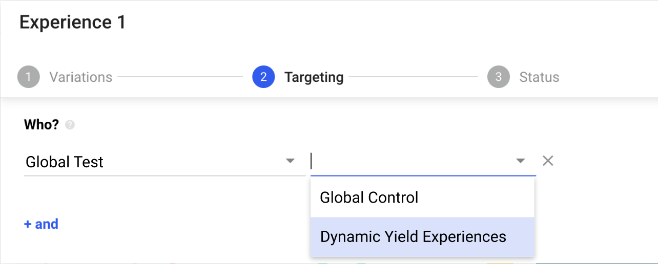The height and width of the screenshot is (264, 658).
Task: Remove the condition with the X icon
Action: [x=548, y=161]
